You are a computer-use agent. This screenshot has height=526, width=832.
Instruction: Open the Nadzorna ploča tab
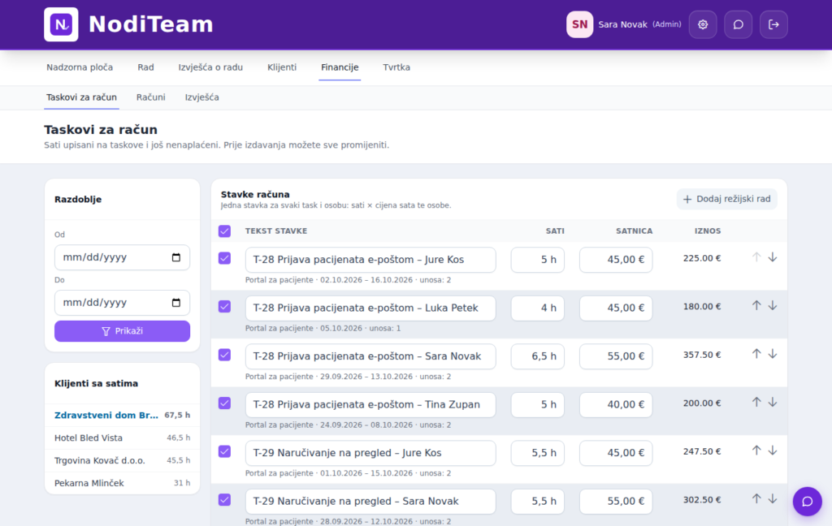coord(80,67)
